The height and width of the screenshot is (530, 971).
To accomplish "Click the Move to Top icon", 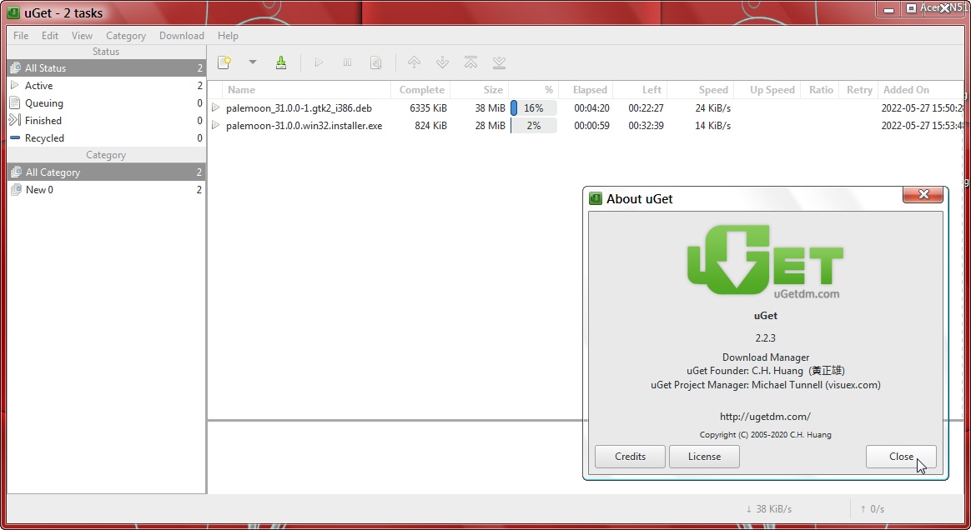I will 470,62.
